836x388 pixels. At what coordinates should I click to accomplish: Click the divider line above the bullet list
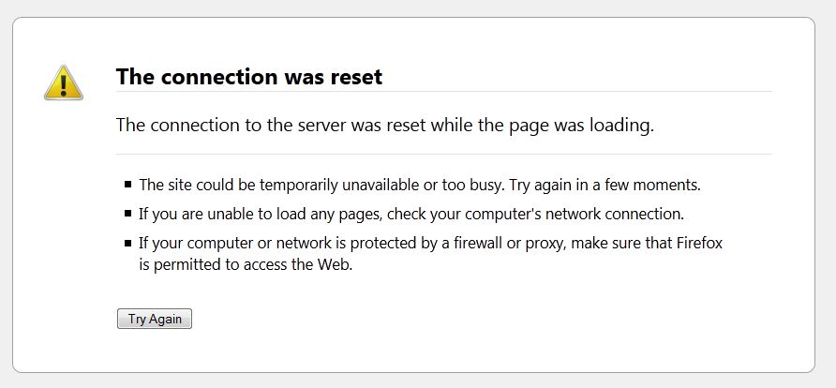[443, 155]
